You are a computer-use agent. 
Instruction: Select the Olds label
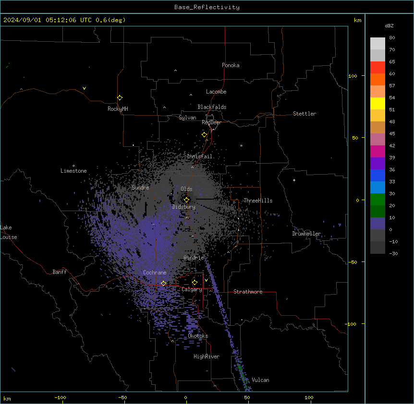(186, 189)
